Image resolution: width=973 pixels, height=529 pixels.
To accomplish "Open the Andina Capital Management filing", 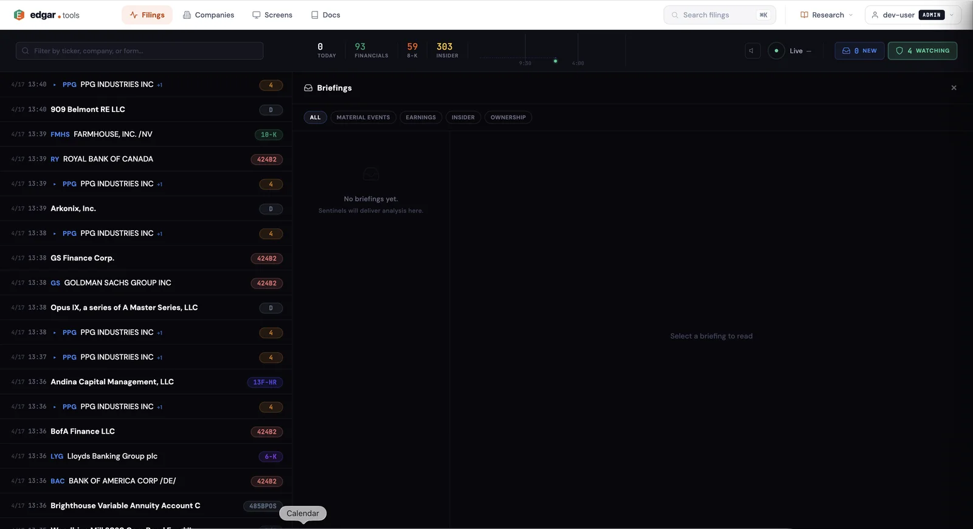I will (146, 382).
